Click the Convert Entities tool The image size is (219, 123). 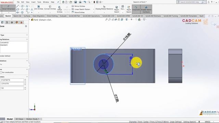pyautogui.click(x=50, y=8)
